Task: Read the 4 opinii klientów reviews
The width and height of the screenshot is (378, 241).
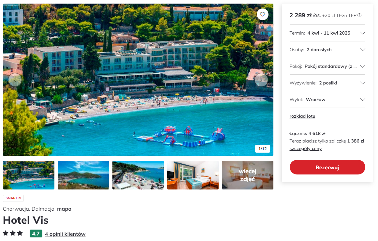Action: point(65,234)
